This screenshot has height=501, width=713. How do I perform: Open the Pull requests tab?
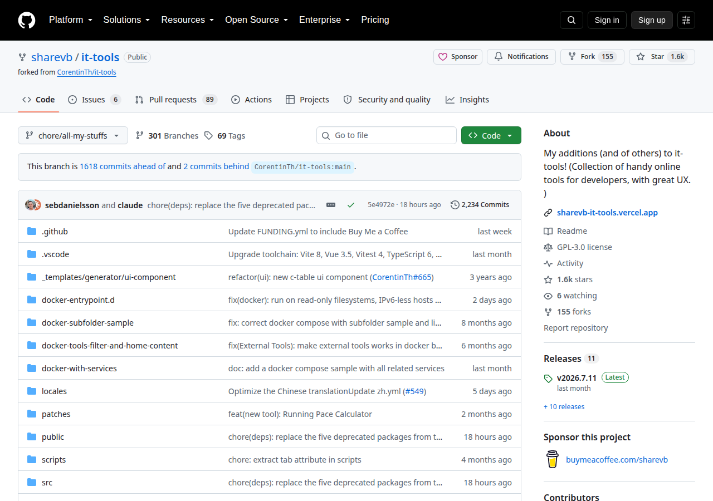(x=175, y=100)
